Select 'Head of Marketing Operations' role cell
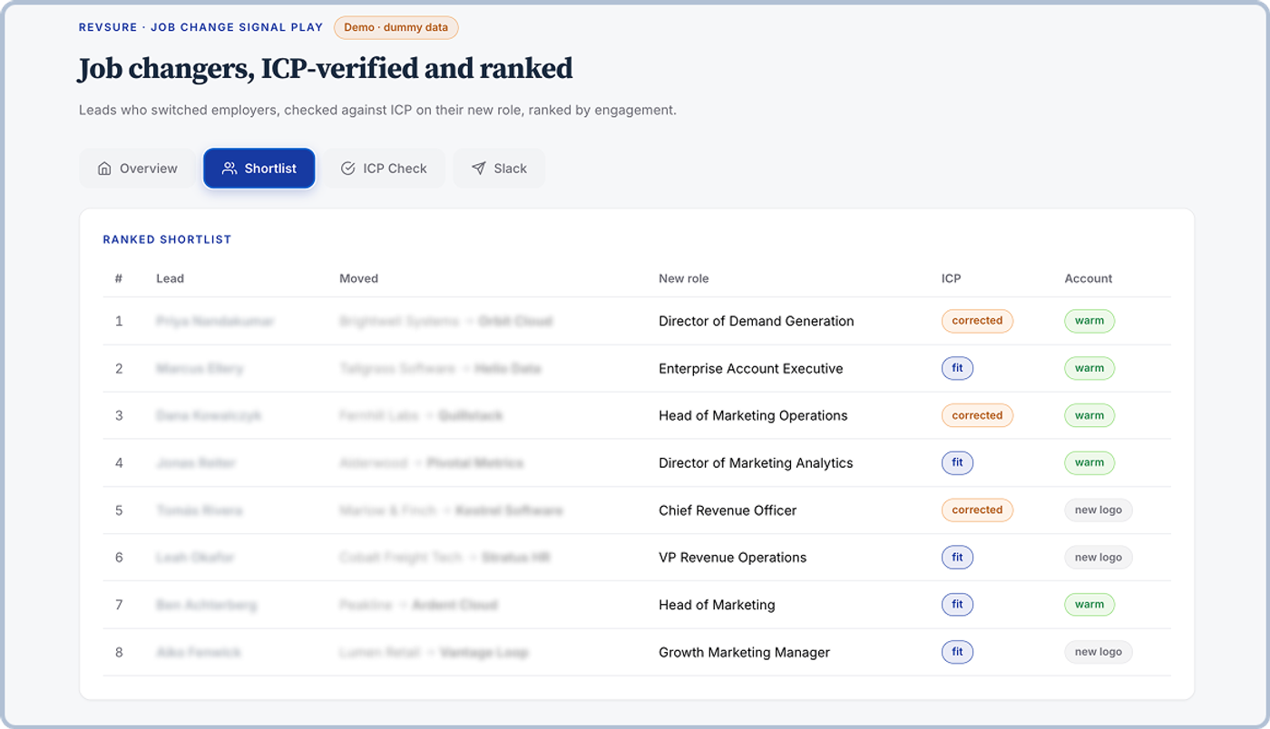Viewport: 1270px width, 729px height. pos(753,415)
